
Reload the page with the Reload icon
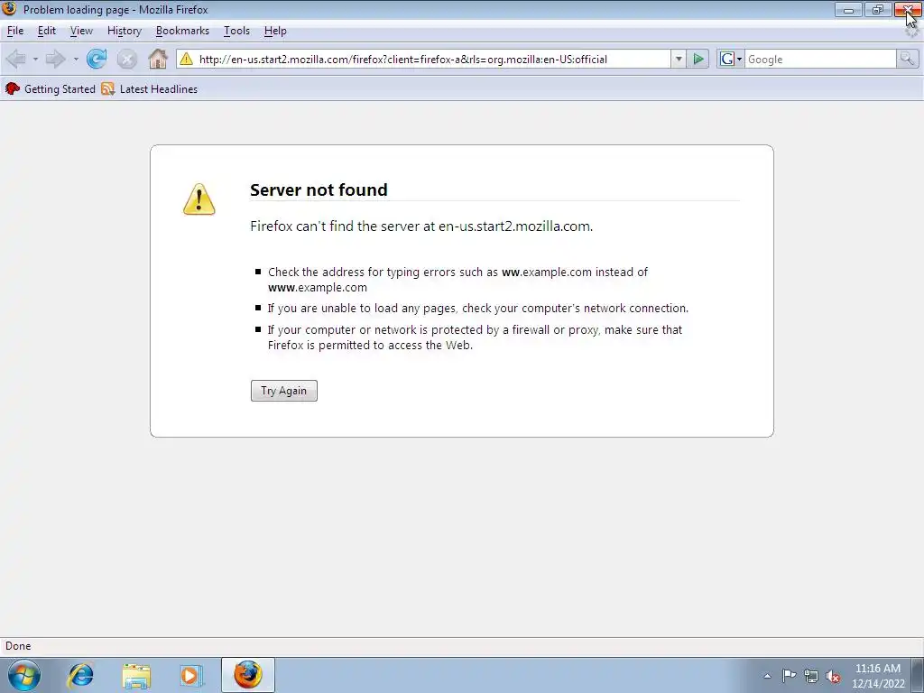point(97,59)
